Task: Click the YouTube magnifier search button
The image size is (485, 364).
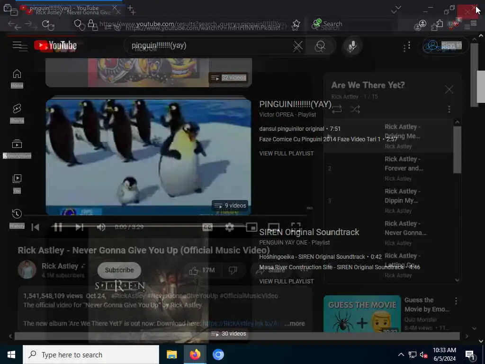Action: (320, 46)
